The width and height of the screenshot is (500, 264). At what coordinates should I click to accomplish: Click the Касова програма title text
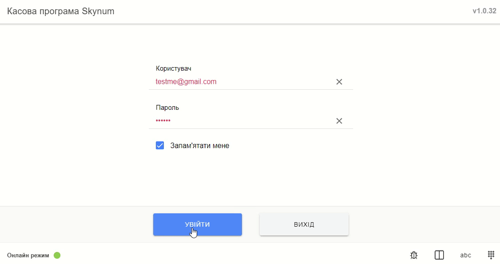click(x=44, y=12)
